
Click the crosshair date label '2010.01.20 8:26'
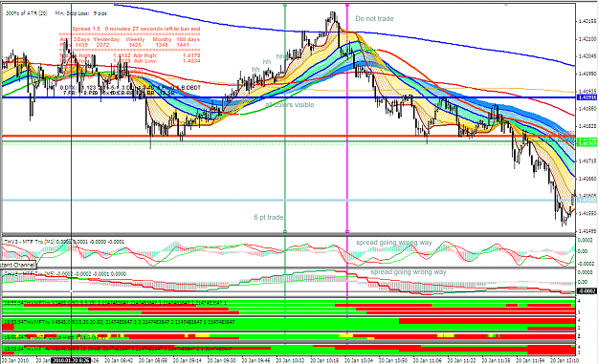point(72,360)
